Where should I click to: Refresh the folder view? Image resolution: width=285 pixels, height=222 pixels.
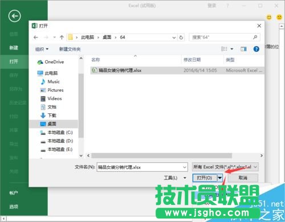(181, 38)
